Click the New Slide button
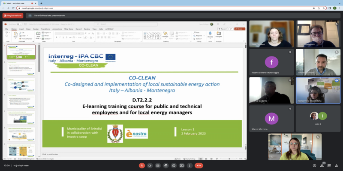 pyautogui.click(x=38, y=35)
